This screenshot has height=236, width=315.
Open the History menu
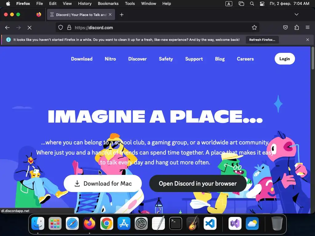click(x=85, y=3)
